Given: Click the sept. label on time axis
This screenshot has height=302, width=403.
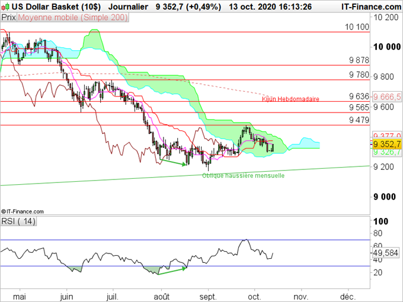Looking at the screenshot, I should tap(208, 297).
